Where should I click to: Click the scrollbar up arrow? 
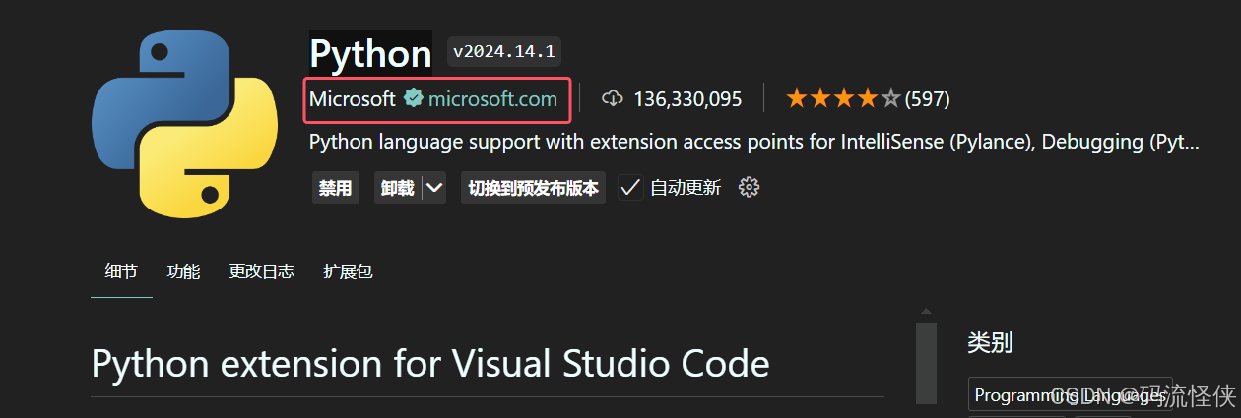(926, 313)
